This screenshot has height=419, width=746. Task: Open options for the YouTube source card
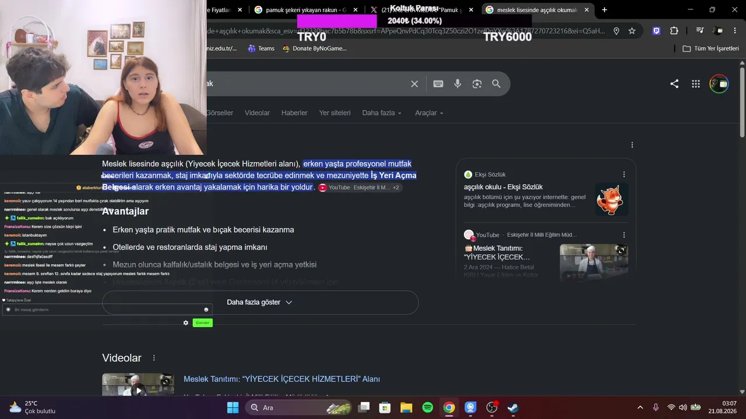tap(624, 235)
